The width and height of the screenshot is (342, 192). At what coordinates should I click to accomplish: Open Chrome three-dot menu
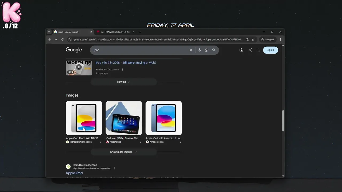click(x=280, y=39)
